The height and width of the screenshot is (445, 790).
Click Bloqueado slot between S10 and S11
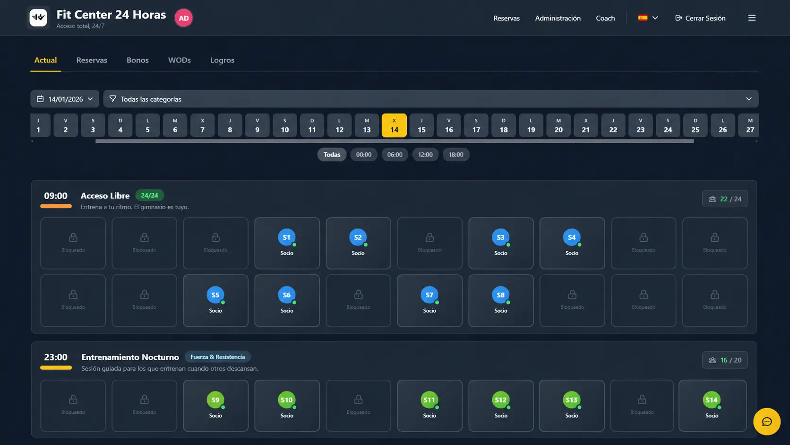[358, 406]
